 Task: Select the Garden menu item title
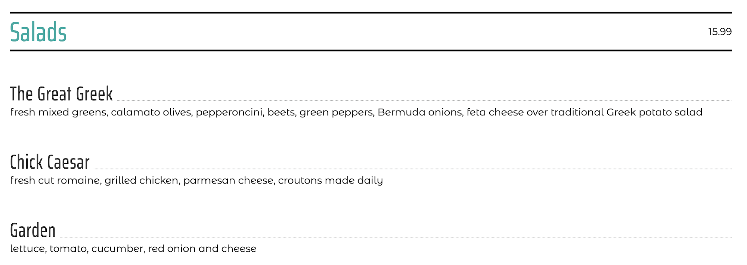[x=33, y=230]
